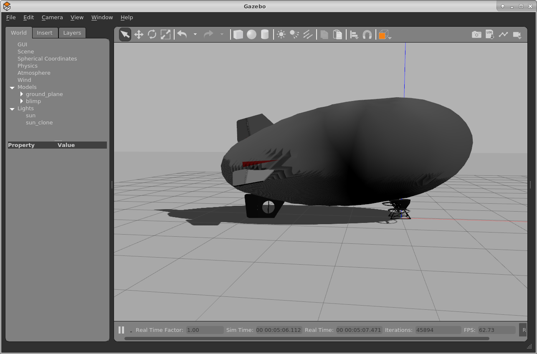Insert a cylinder shape
537x354 pixels.
pos(265,35)
